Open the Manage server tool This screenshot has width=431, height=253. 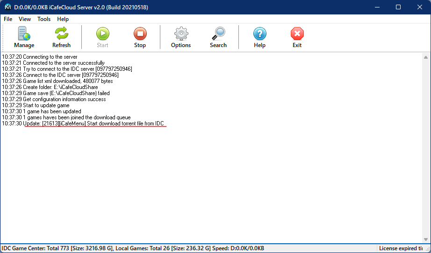coord(24,37)
